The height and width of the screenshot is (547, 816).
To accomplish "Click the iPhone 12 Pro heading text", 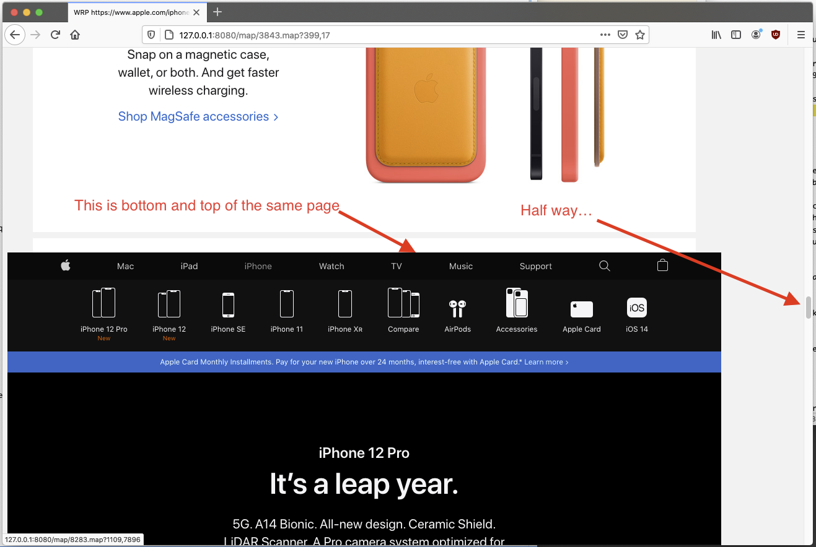I will point(364,453).
